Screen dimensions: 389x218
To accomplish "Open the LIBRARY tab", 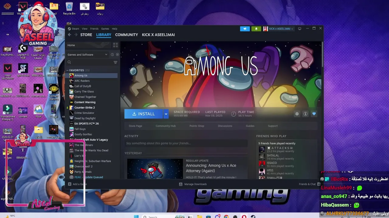I will 104,35.
